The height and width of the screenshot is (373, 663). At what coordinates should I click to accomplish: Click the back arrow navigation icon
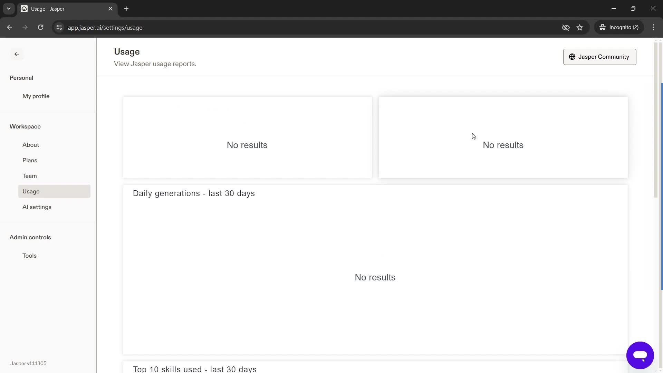(x=17, y=54)
